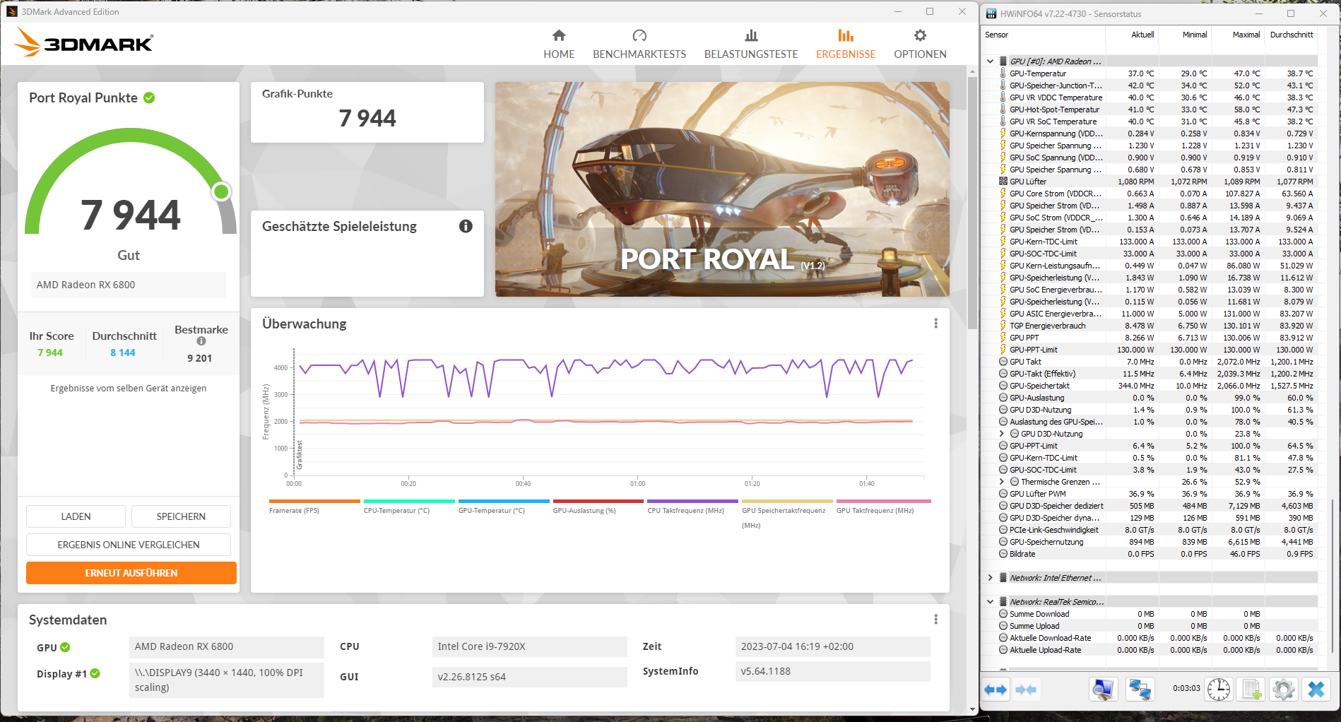This screenshot has height=722, width=1341.
Task: Click the HWiNFO monitor with magnifier icon
Action: pyautogui.click(x=1103, y=690)
